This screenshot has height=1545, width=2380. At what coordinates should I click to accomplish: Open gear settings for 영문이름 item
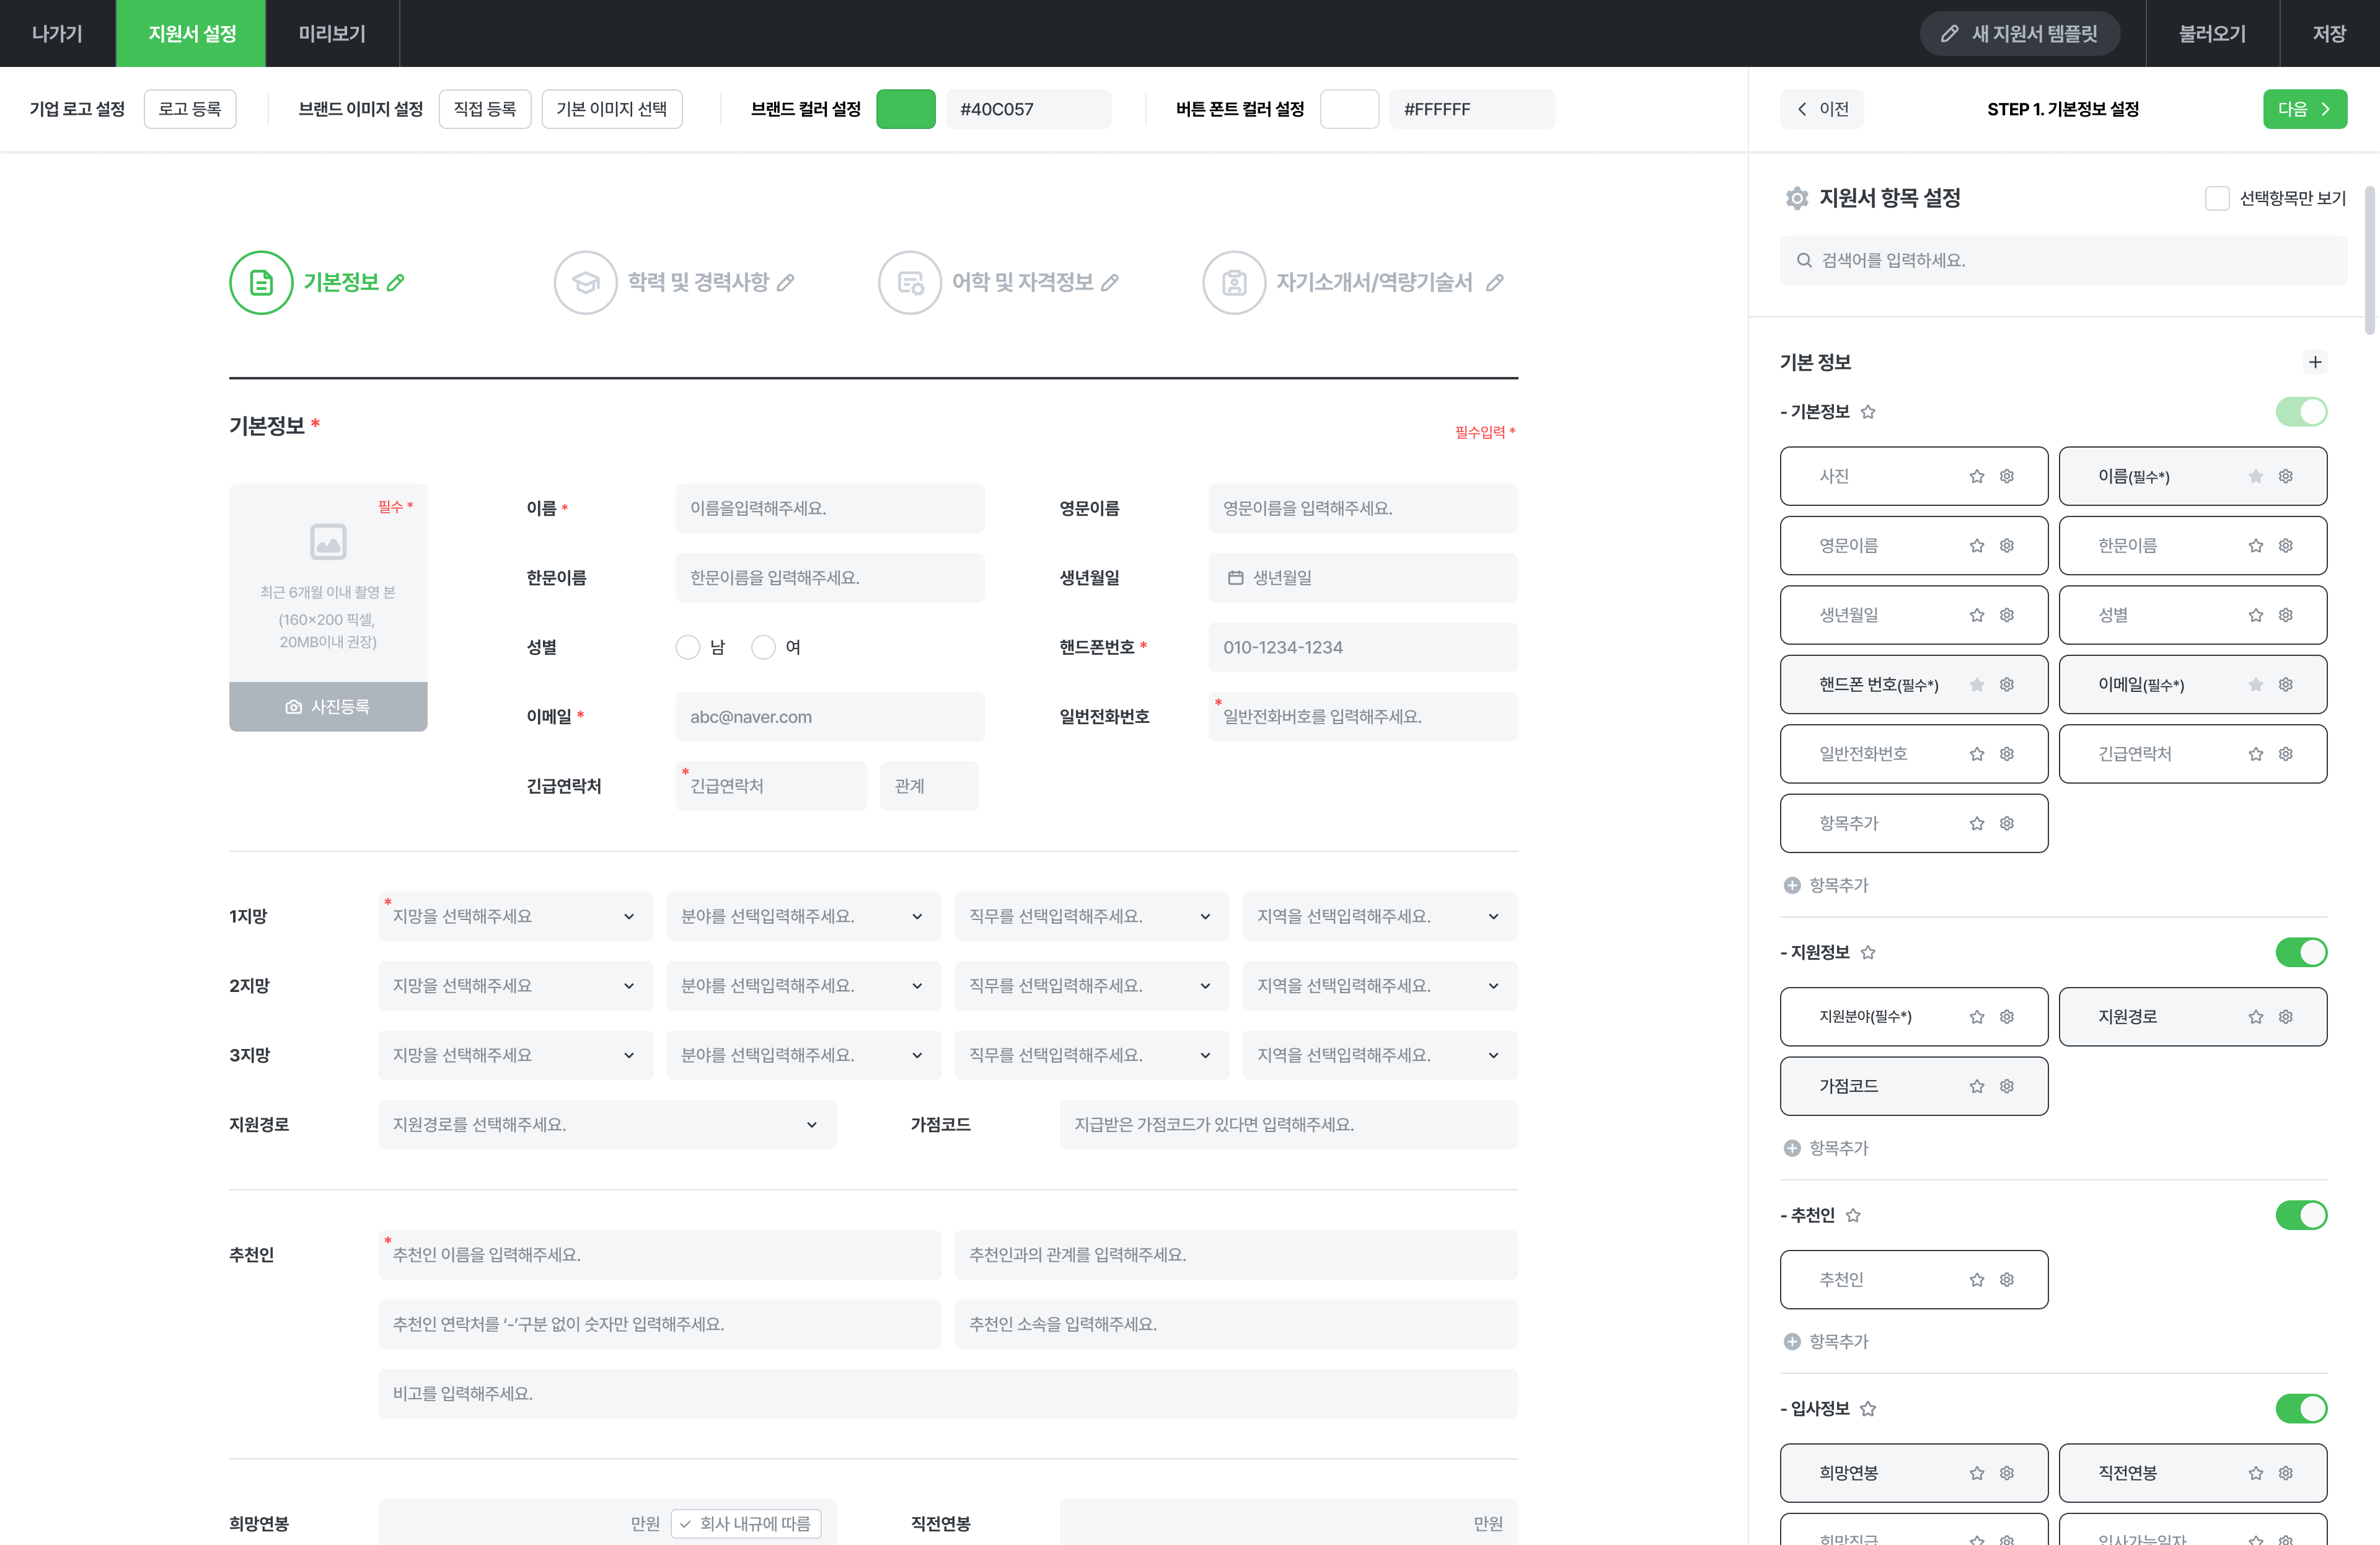point(2006,546)
